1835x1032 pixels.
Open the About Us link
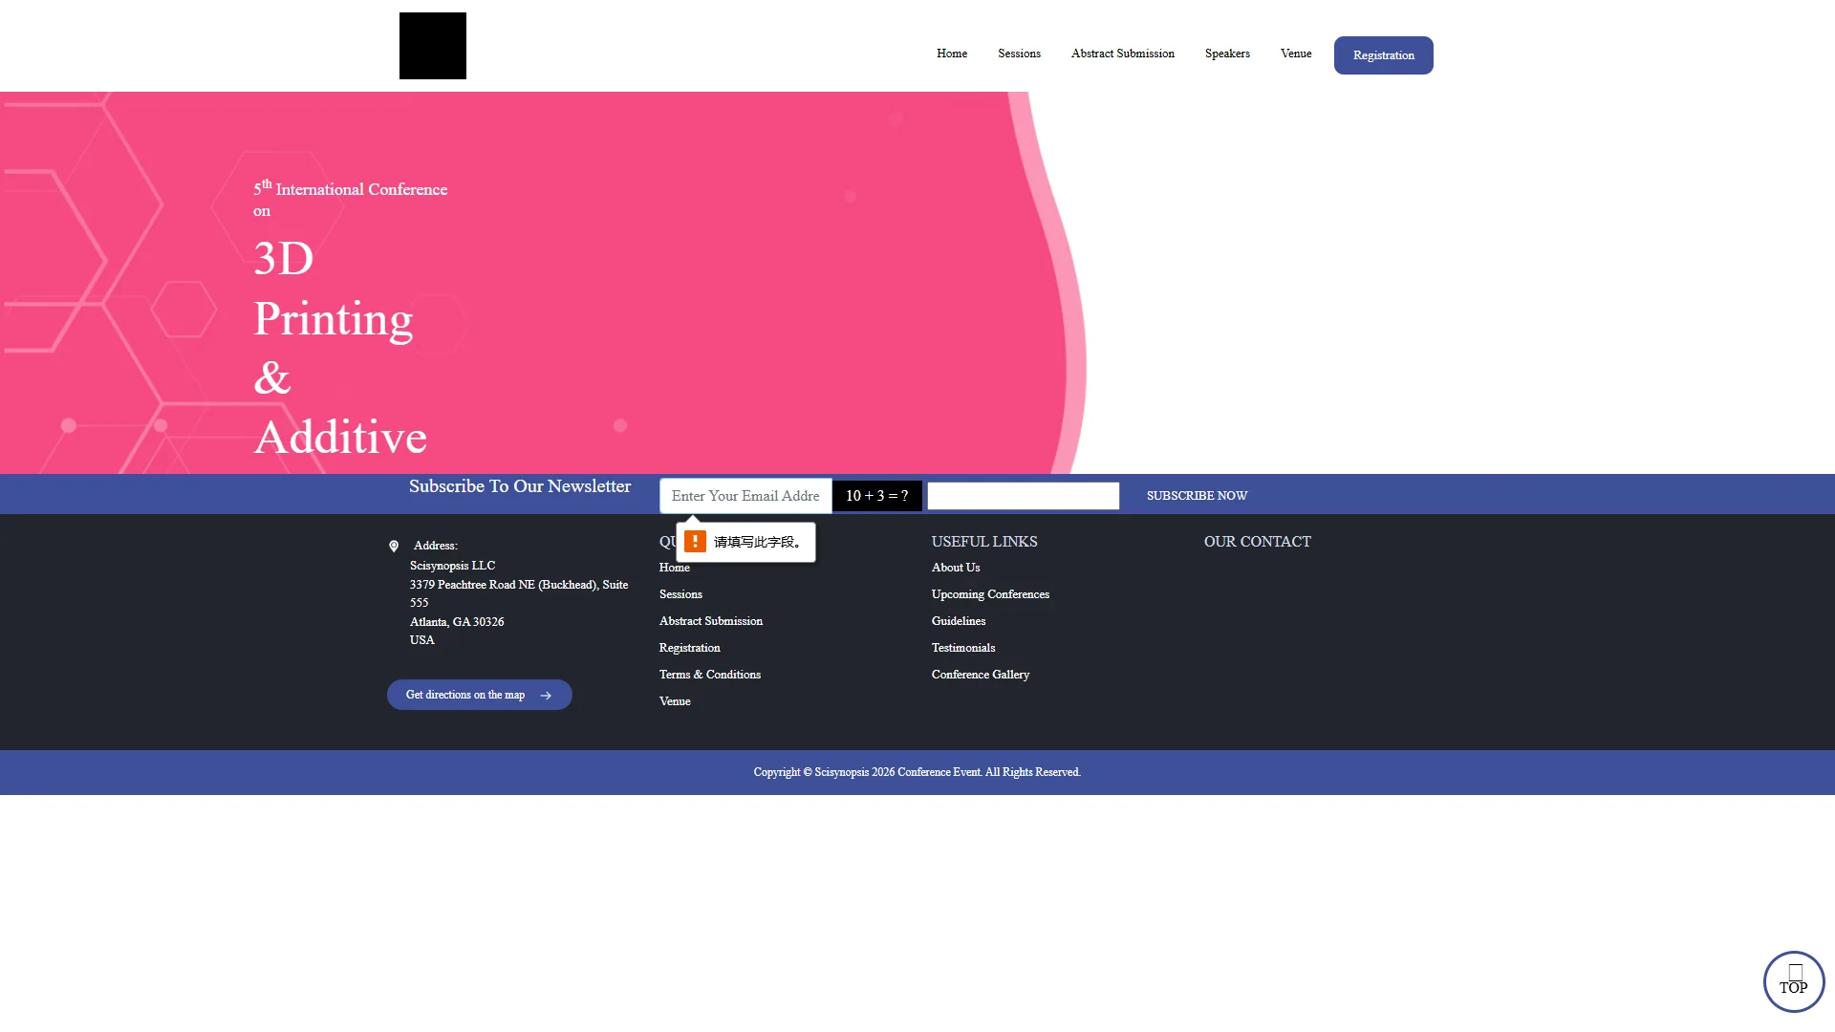[x=956, y=568]
